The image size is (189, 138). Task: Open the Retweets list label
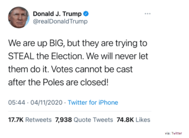click(x=38, y=120)
